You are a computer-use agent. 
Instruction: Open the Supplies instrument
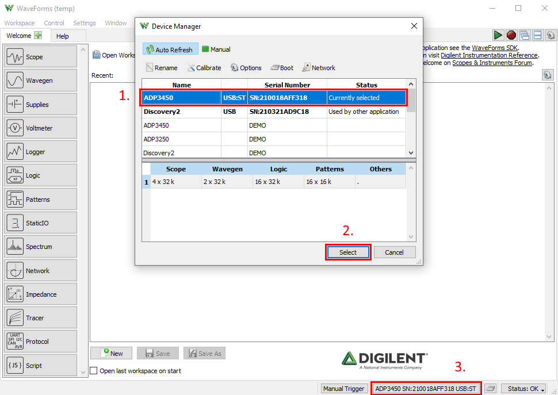(40, 104)
